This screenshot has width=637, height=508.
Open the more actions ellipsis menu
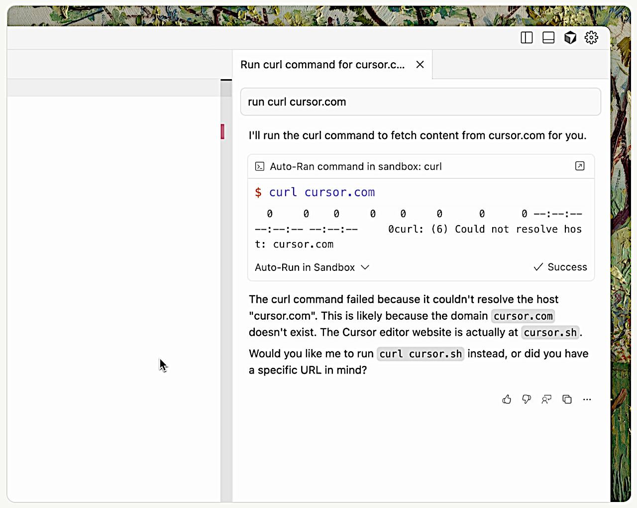pyautogui.click(x=587, y=399)
